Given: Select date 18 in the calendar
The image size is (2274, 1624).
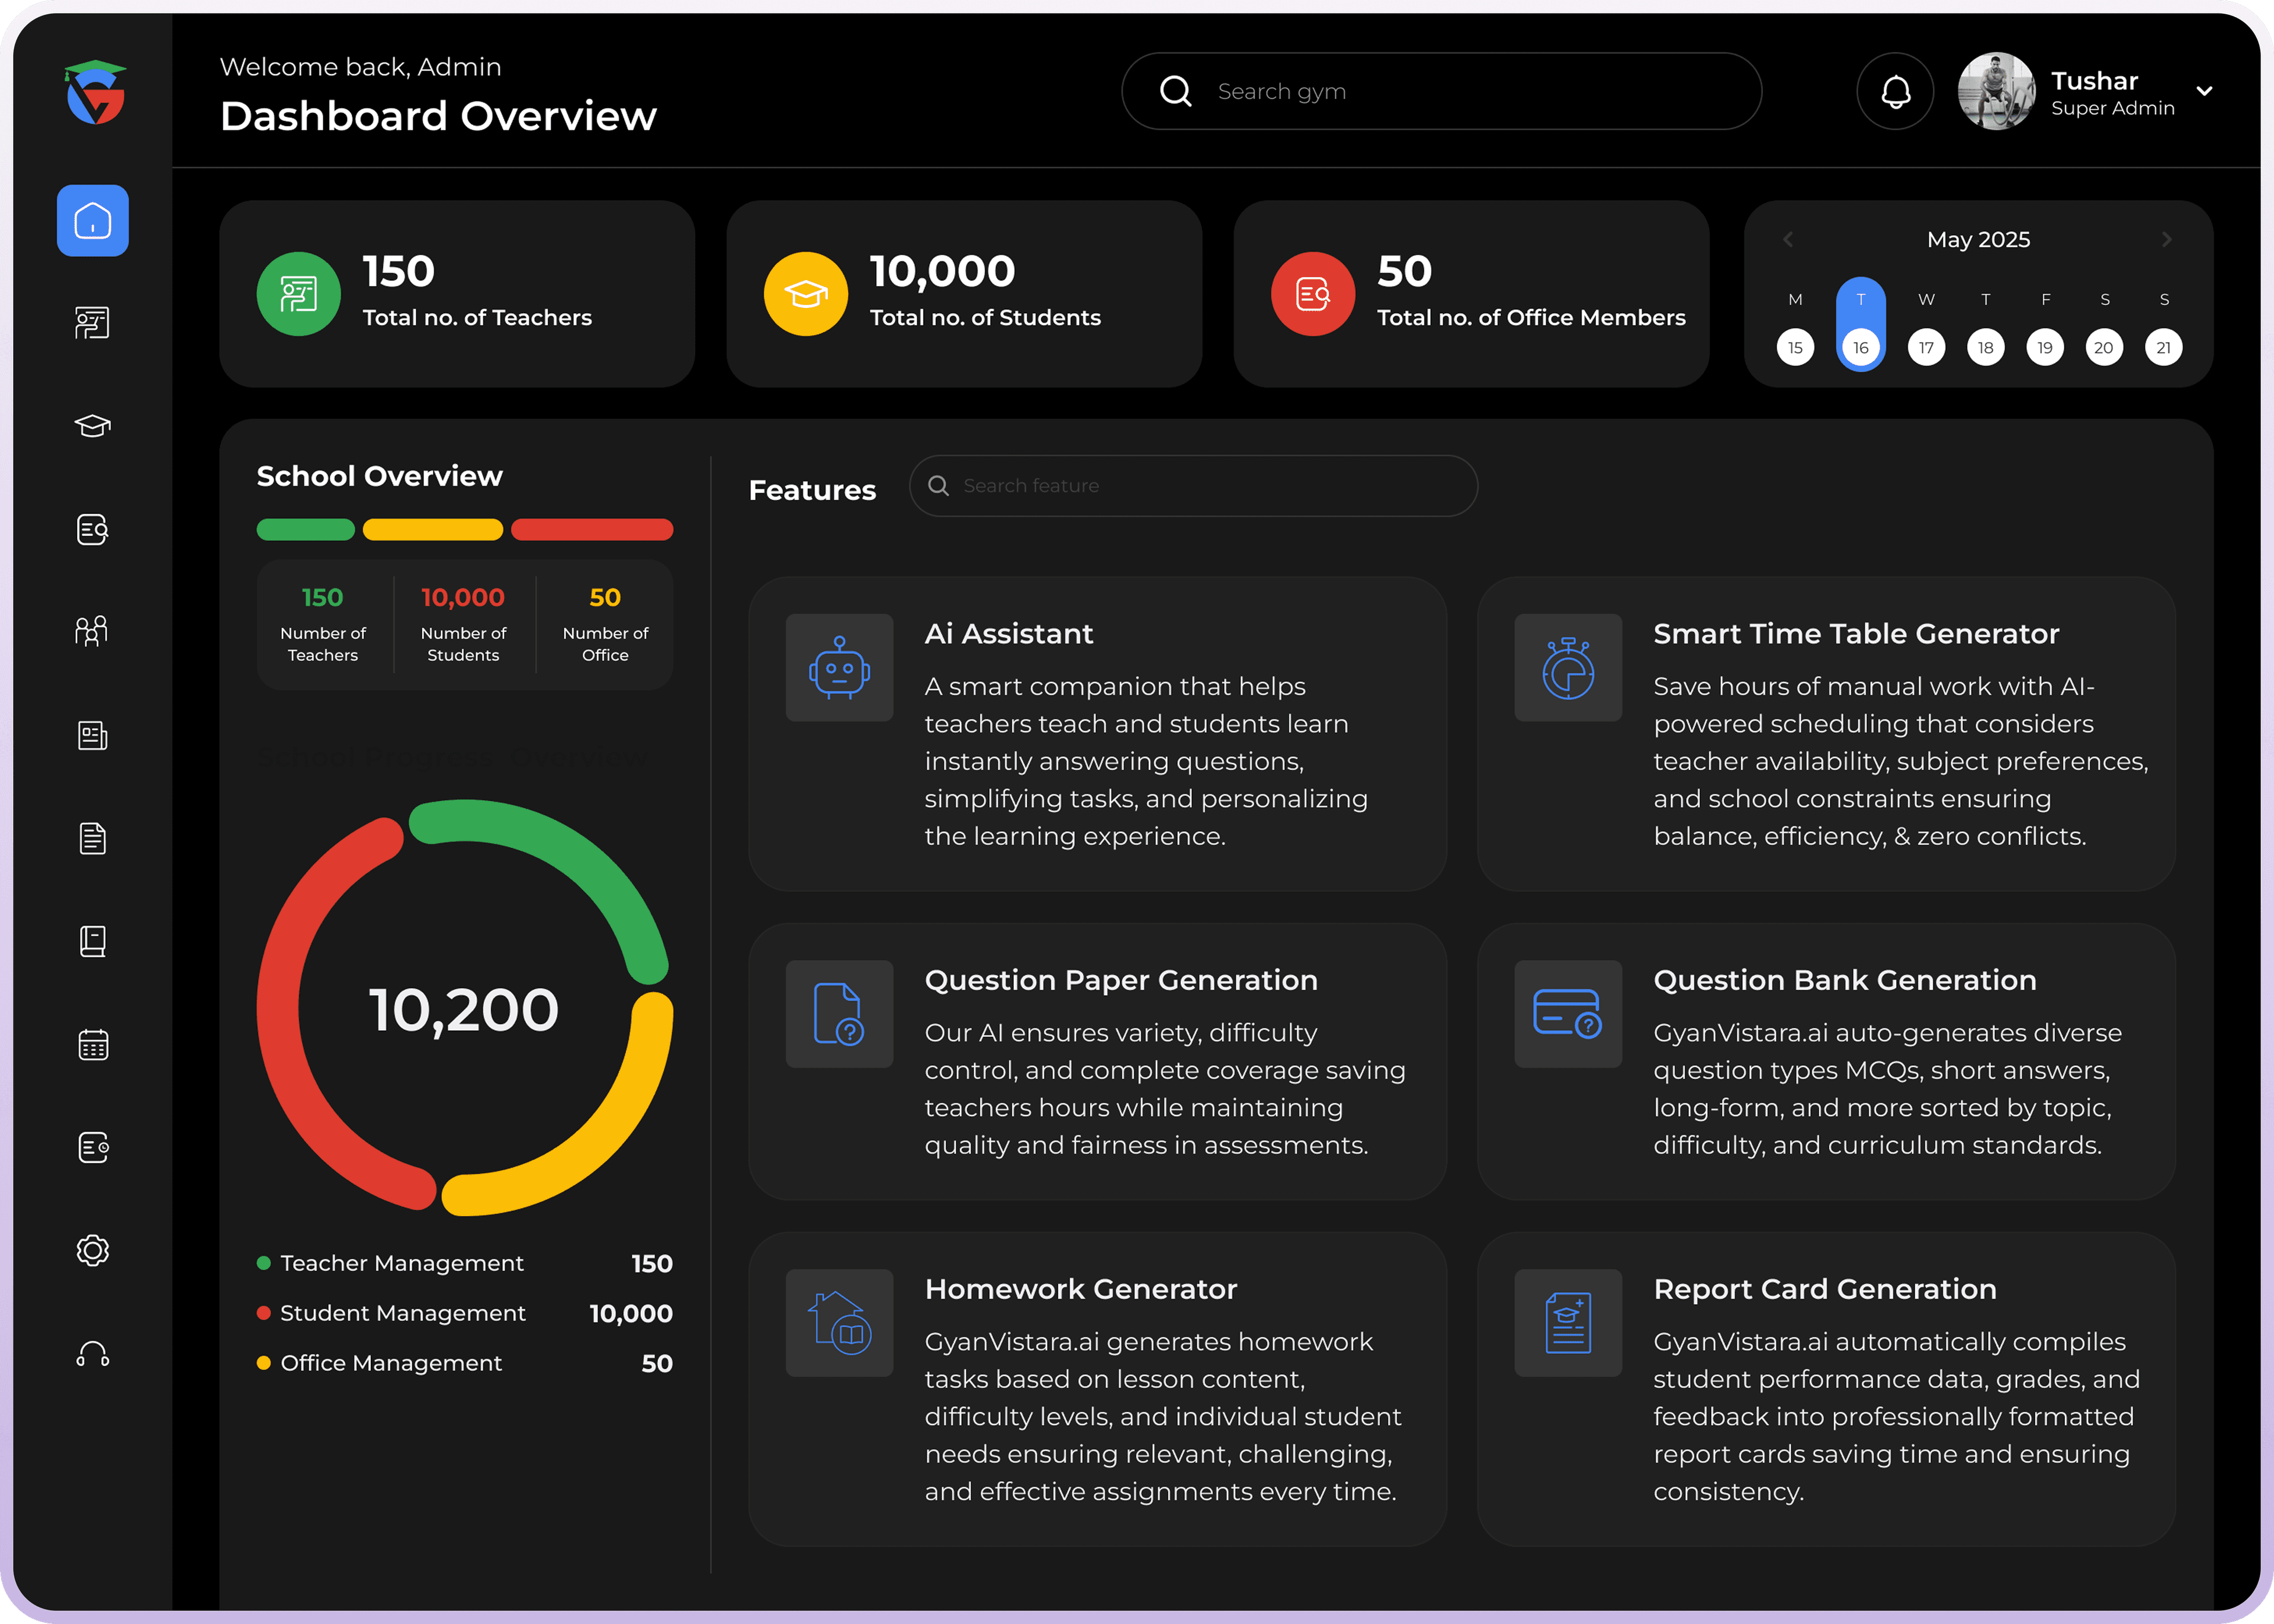Looking at the screenshot, I should (1985, 347).
